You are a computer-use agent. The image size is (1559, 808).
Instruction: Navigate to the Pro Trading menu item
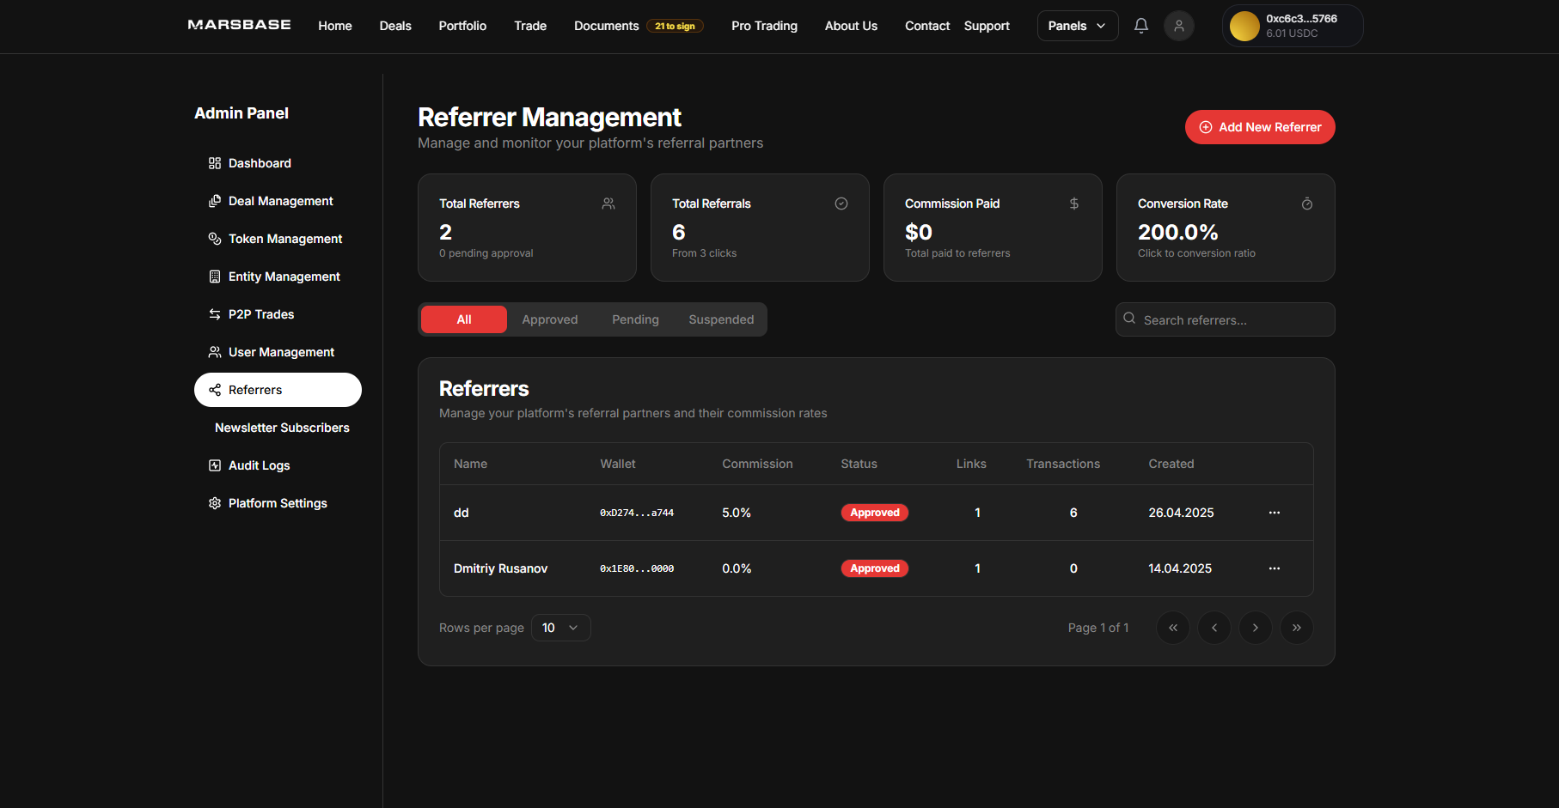764,26
